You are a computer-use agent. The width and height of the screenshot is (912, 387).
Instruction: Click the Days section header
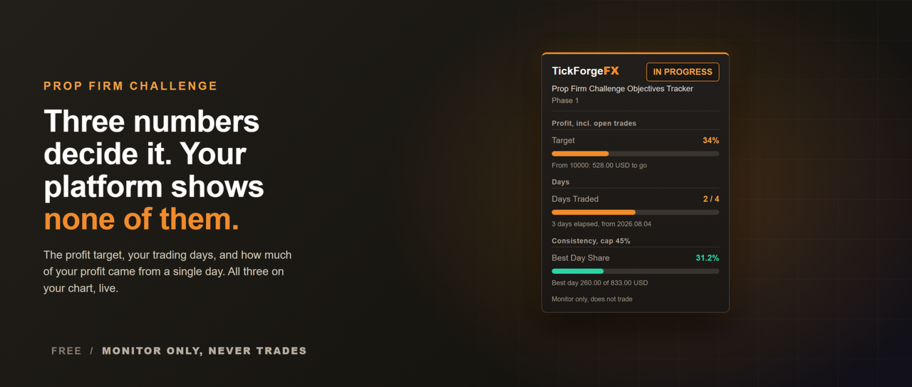tap(561, 182)
